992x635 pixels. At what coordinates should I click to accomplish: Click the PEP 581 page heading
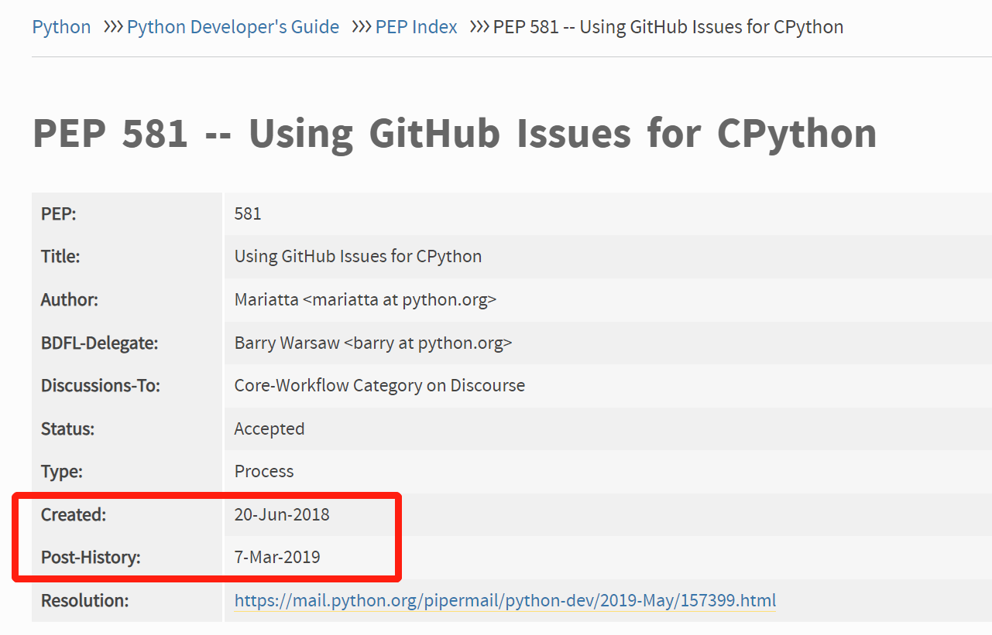pos(454,133)
